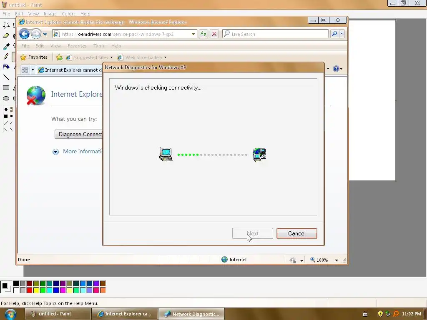Click the address bar URL field
The image size is (427, 320).
[x=125, y=34]
